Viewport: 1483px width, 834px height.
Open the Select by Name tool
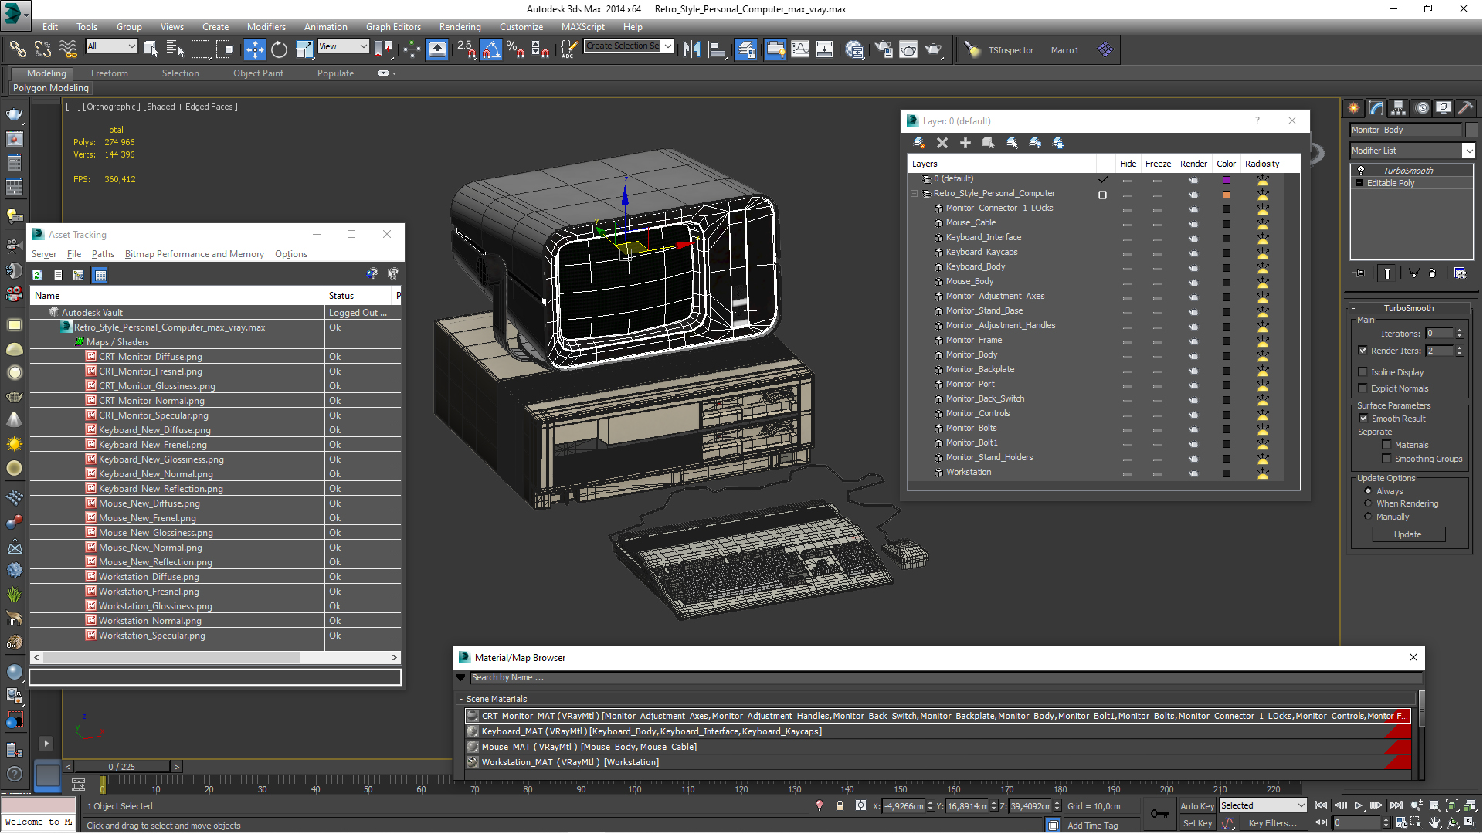(x=175, y=49)
